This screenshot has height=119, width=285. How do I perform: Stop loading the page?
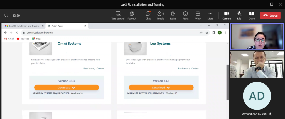click(17, 33)
